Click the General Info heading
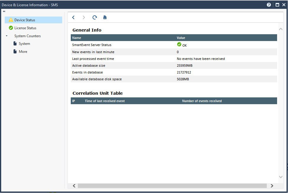The width and height of the screenshot is (288, 193). point(87,30)
